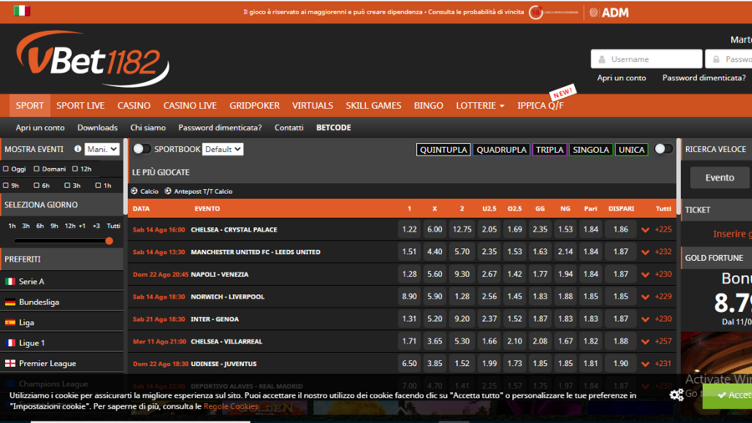Toggle the 1h checkbox
Image resolution: width=752 pixels, height=423 pixels.
click(98, 185)
